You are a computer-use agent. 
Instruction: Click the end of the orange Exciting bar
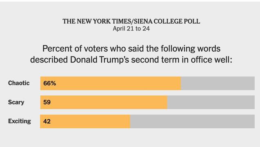pos(130,121)
